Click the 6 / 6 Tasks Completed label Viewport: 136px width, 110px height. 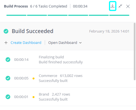pos(49,6)
